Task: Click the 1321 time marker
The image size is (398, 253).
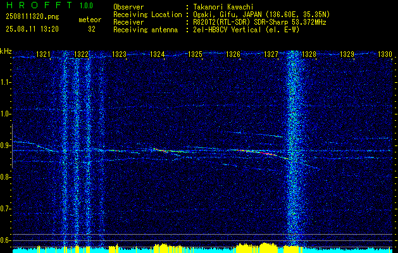Action: [43, 54]
